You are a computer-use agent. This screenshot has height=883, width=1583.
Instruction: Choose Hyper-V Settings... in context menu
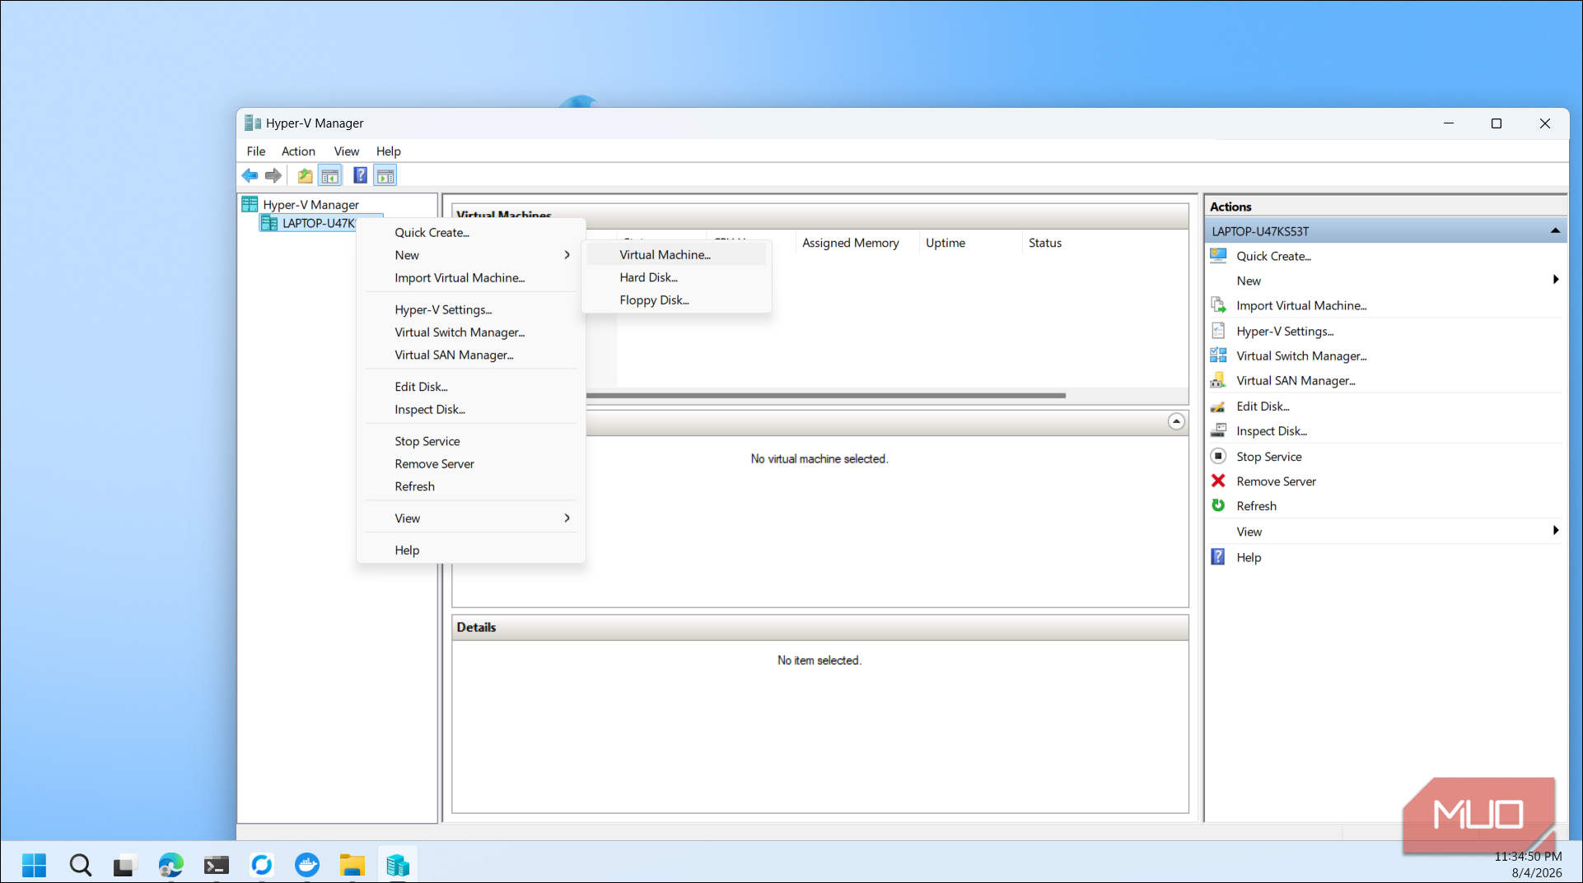click(x=471, y=309)
